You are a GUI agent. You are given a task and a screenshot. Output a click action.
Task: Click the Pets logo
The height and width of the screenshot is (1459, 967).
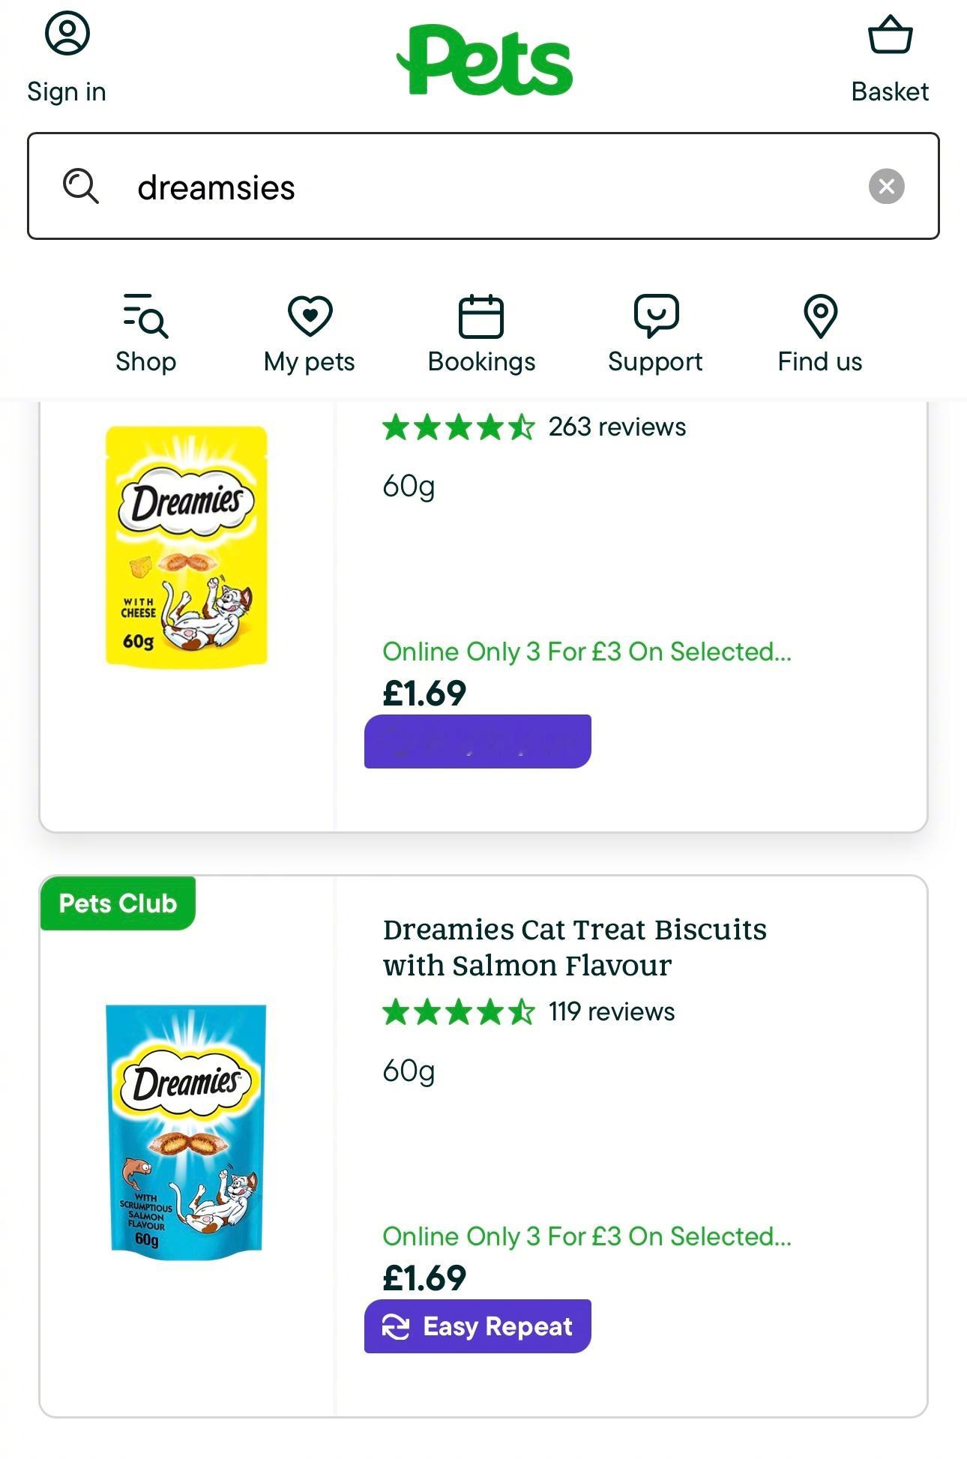484,60
